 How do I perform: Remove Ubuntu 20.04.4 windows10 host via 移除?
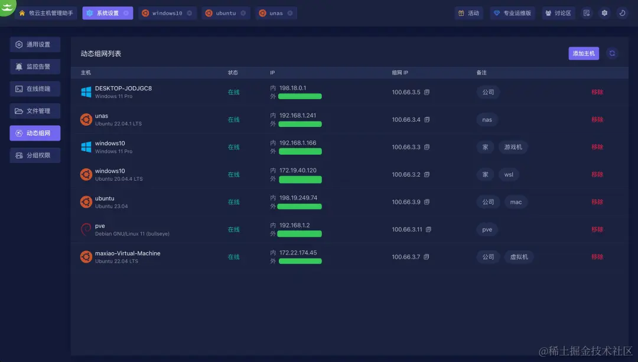click(597, 174)
